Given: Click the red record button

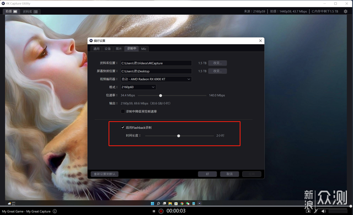Looking at the screenshot, I should [161, 211].
